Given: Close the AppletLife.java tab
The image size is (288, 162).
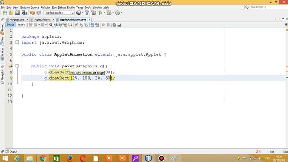Looking at the screenshot, I should coord(53,20).
